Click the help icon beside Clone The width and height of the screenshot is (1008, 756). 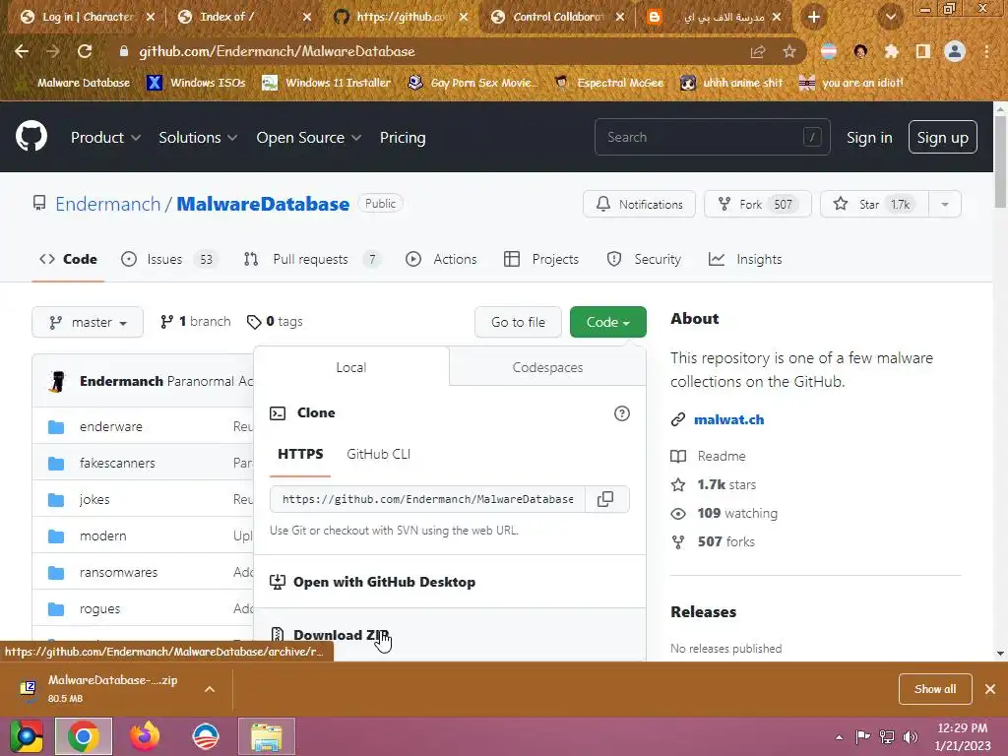point(622,413)
